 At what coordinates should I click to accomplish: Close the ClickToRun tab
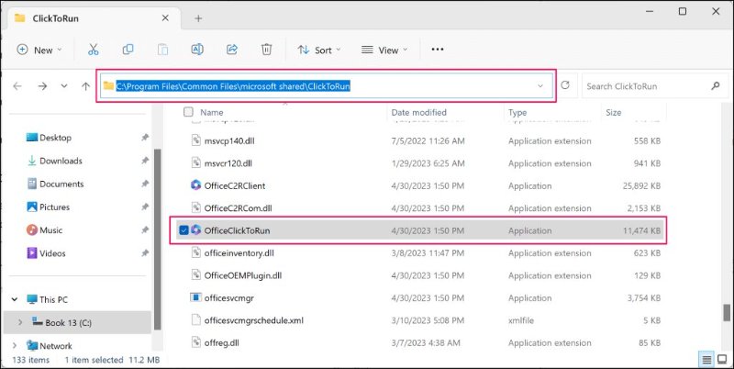tap(165, 17)
